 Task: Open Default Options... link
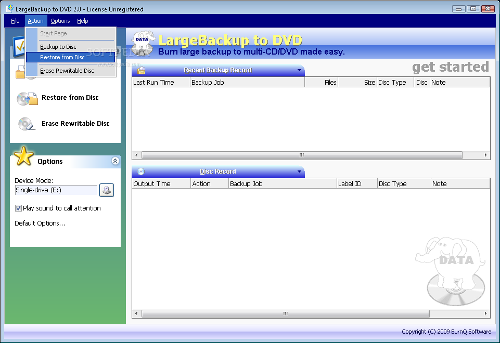click(40, 223)
